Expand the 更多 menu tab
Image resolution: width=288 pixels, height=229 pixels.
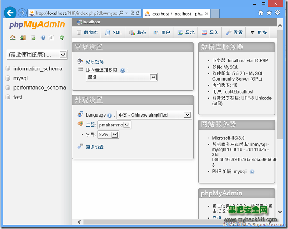pyautogui.click(x=259, y=33)
